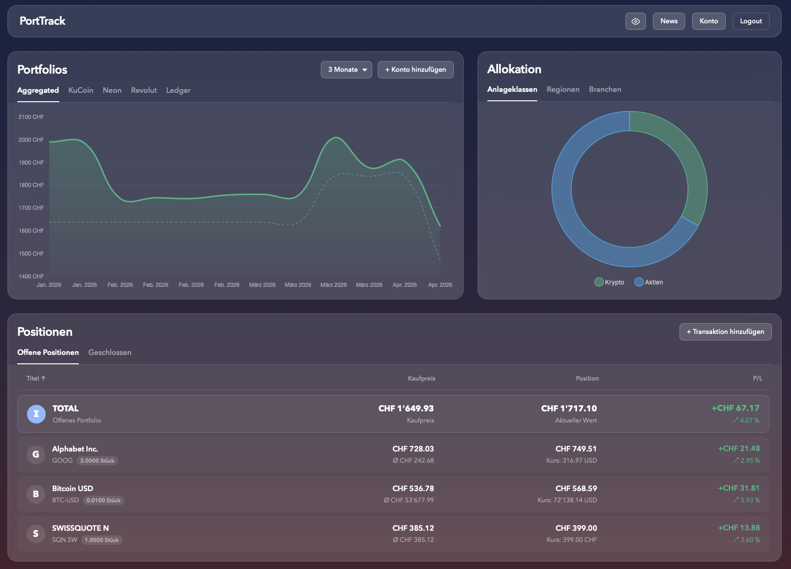Viewport: 791px width, 569px height.
Task: Click the GOOG ticker symbol
Action: pos(62,460)
